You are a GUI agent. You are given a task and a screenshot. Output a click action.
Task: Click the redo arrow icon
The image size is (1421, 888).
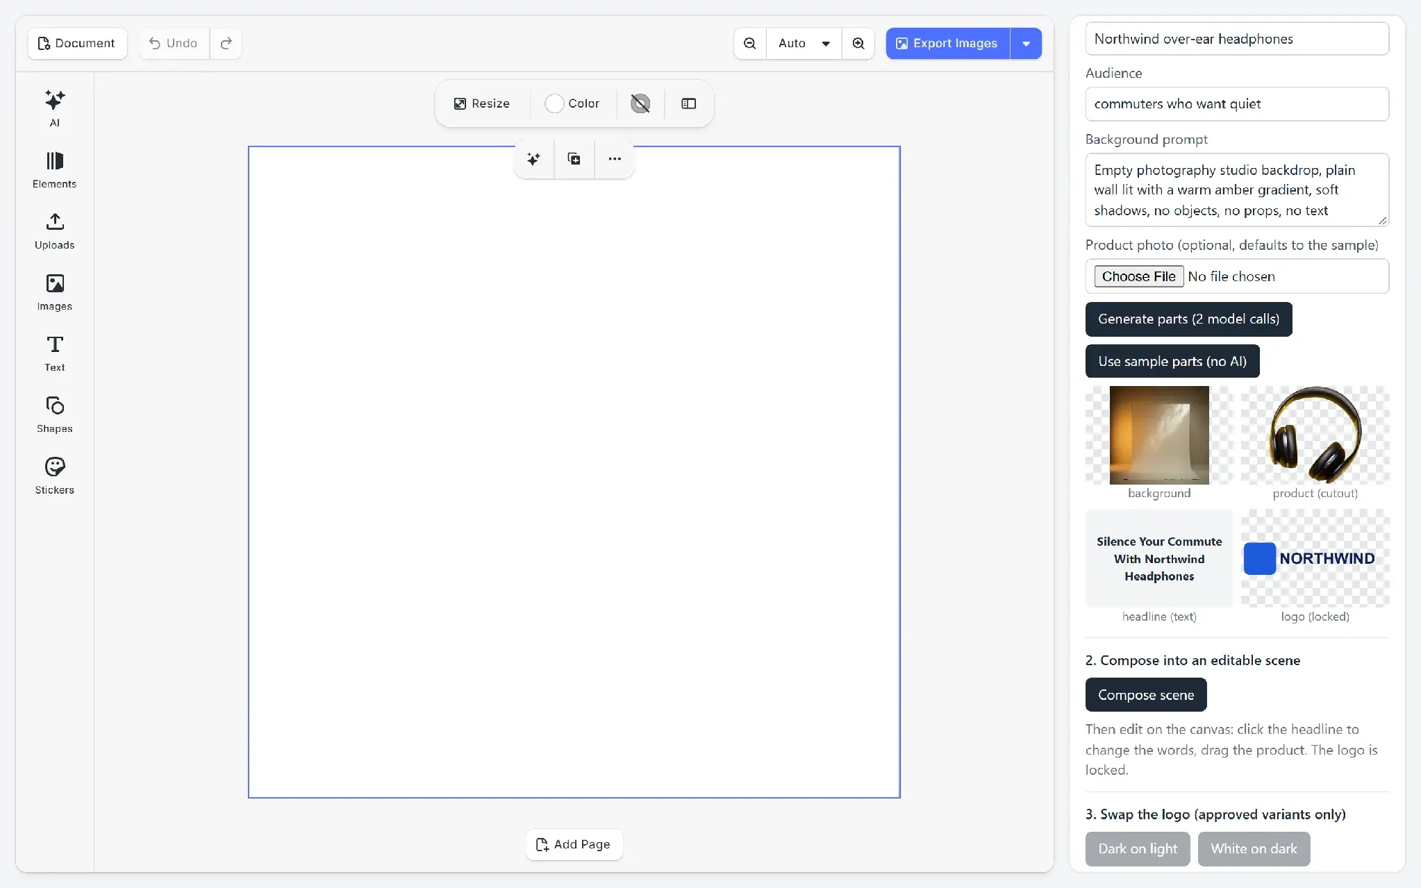click(x=226, y=43)
